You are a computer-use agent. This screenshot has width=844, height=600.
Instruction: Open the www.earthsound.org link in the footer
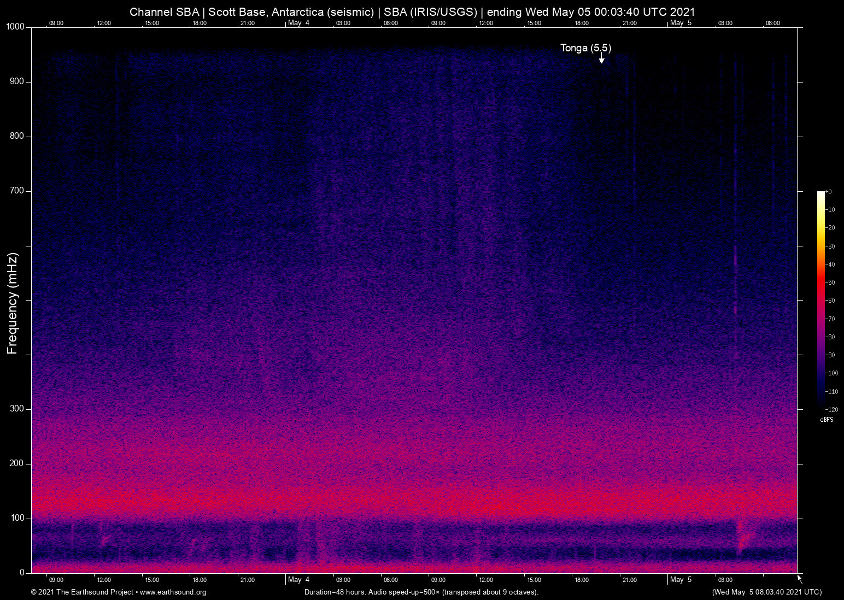(x=173, y=592)
